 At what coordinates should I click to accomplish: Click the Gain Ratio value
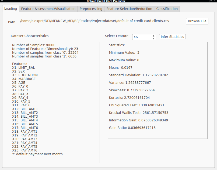(132, 128)
